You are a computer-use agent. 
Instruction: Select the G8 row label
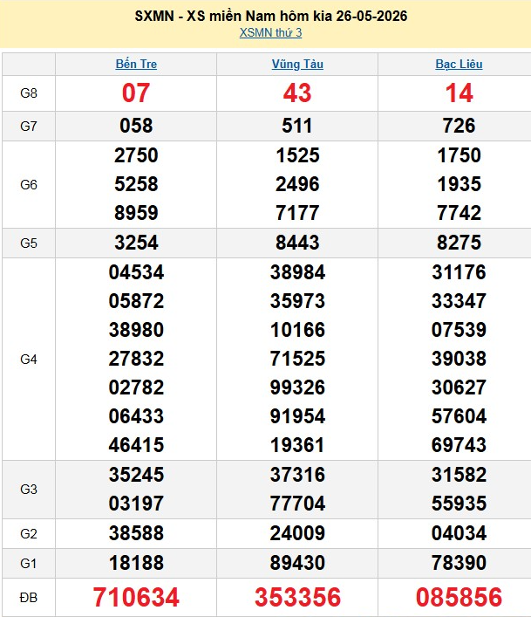point(29,93)
